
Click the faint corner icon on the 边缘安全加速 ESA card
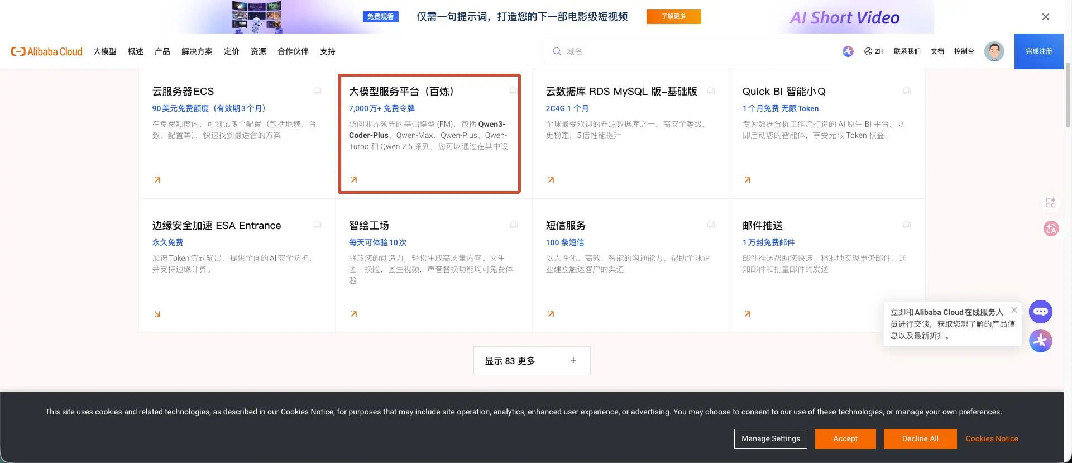pyautogui.click(x=318, y=225)
